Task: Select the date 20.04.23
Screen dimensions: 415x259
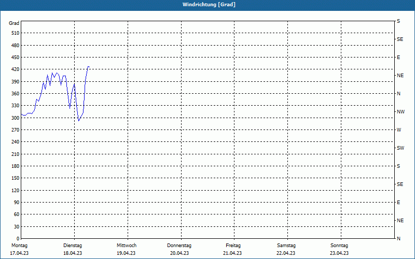Action: [x=179, y=253]
